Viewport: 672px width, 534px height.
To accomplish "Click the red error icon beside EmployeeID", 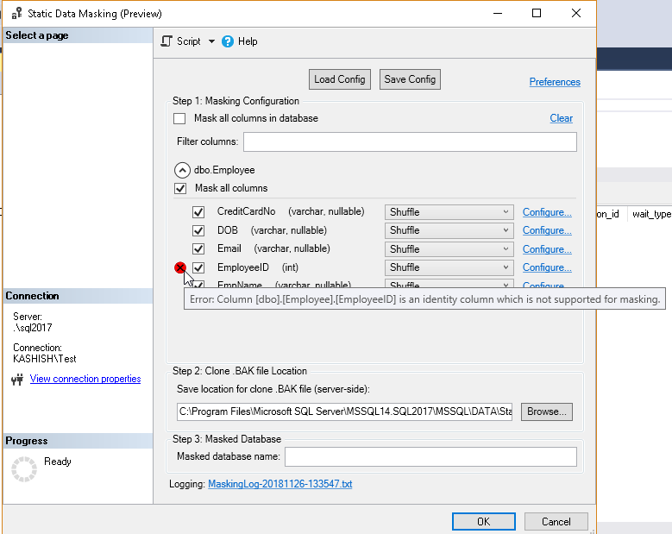I will pos(180,268).
